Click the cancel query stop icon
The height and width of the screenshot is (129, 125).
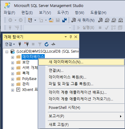100,28
